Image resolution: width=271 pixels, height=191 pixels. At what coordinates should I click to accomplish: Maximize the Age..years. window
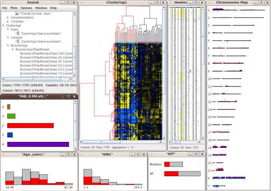(69, 155)
